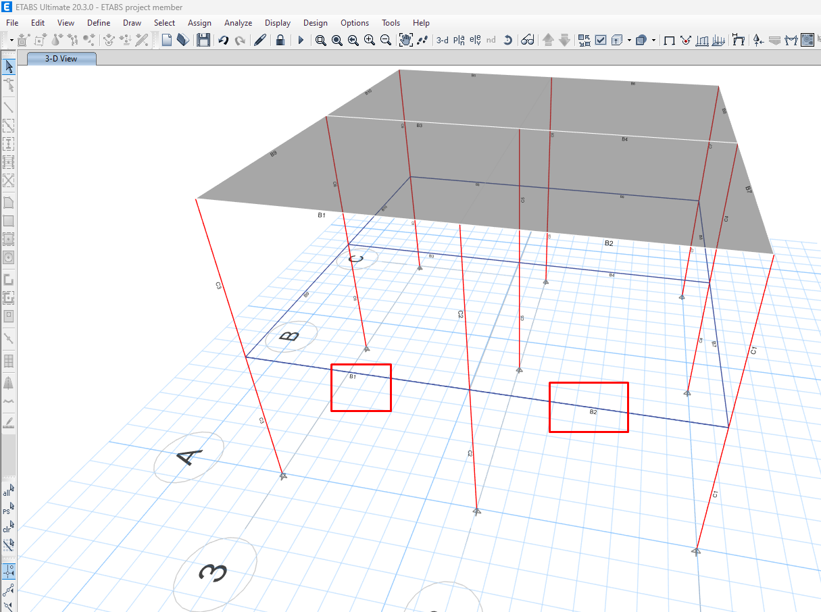Open the dropdown next to the shaded view icon

pos(653,40)
